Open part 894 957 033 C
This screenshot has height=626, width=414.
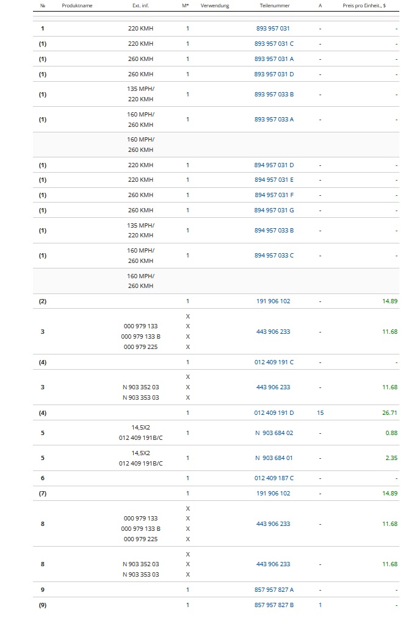pos(274,256)
